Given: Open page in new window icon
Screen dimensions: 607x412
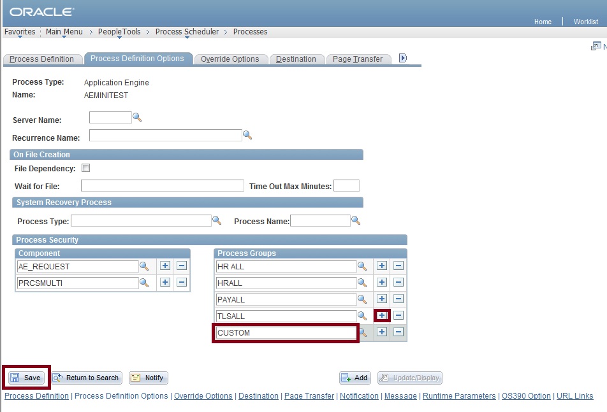Looking at the screenshot, I should pyautogui.click(x=596, y=46).
